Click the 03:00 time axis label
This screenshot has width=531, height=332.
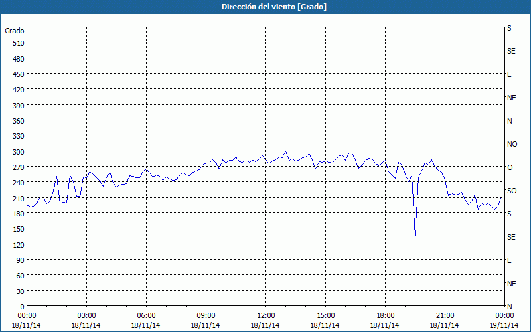pyautogui.click(x=86, y=316)
